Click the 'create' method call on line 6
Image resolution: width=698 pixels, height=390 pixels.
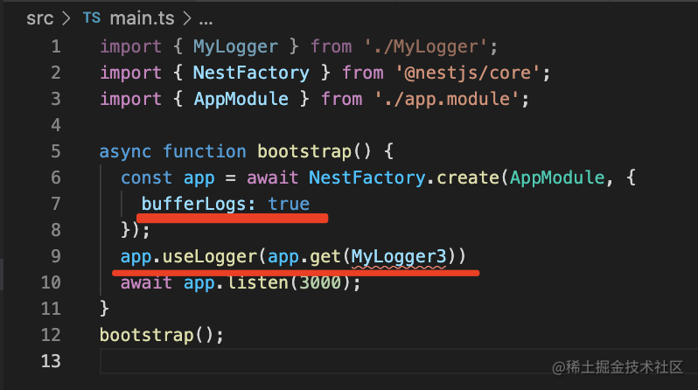pos(468,178)
